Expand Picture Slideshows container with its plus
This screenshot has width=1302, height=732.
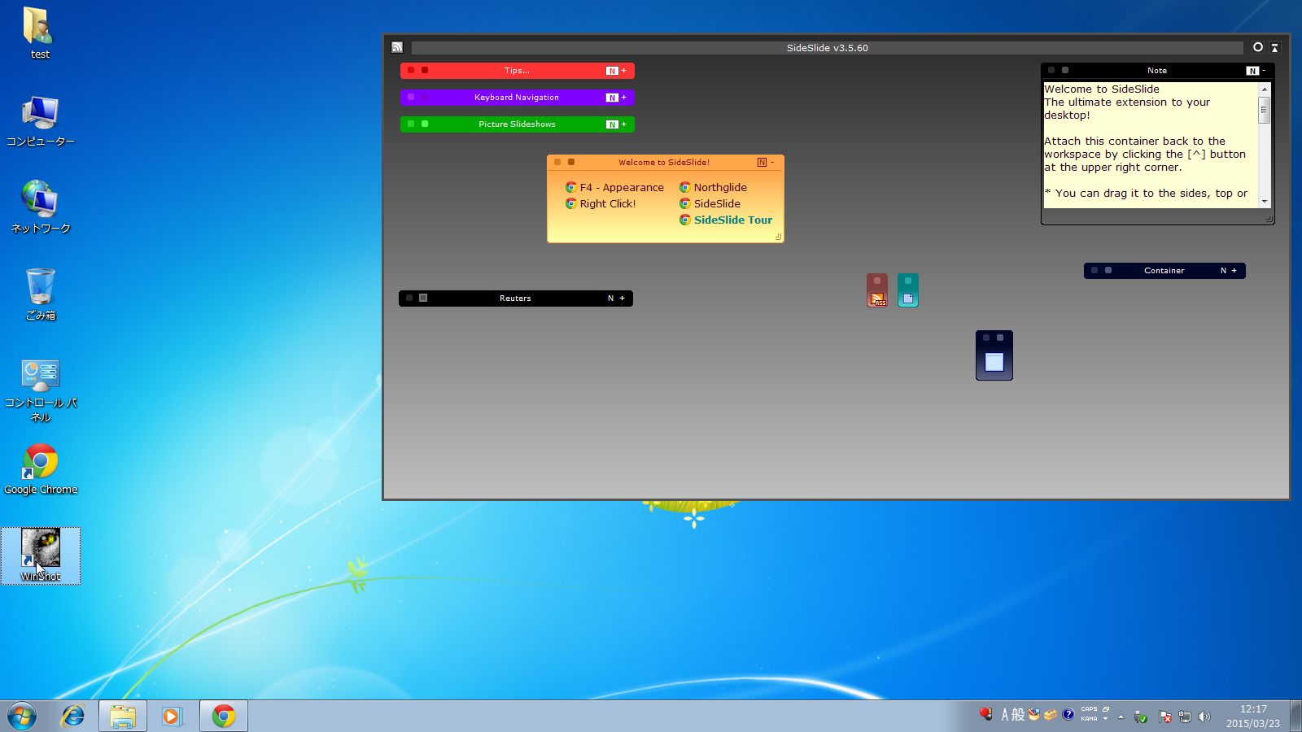(624, 124)
